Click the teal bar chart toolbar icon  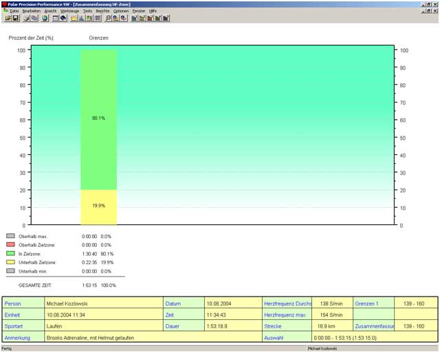coord(134,19)
